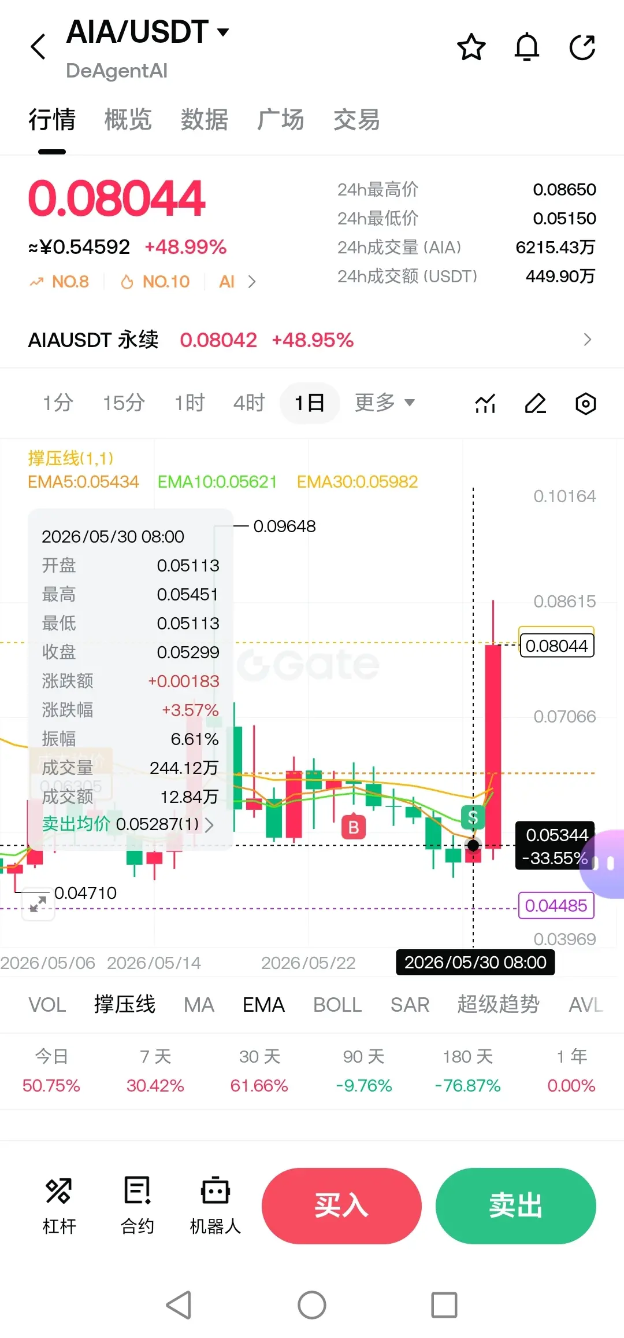Toggle the 超级趋势 indicator
The image size is (624, 1338).
(498, 1005)
